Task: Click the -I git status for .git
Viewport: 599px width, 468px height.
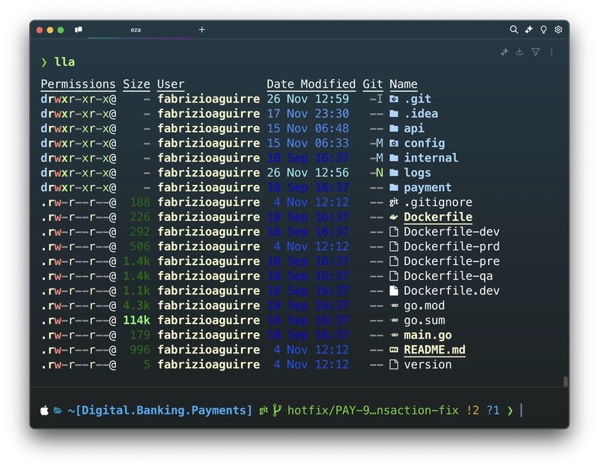Action: [x=377, y=99]
